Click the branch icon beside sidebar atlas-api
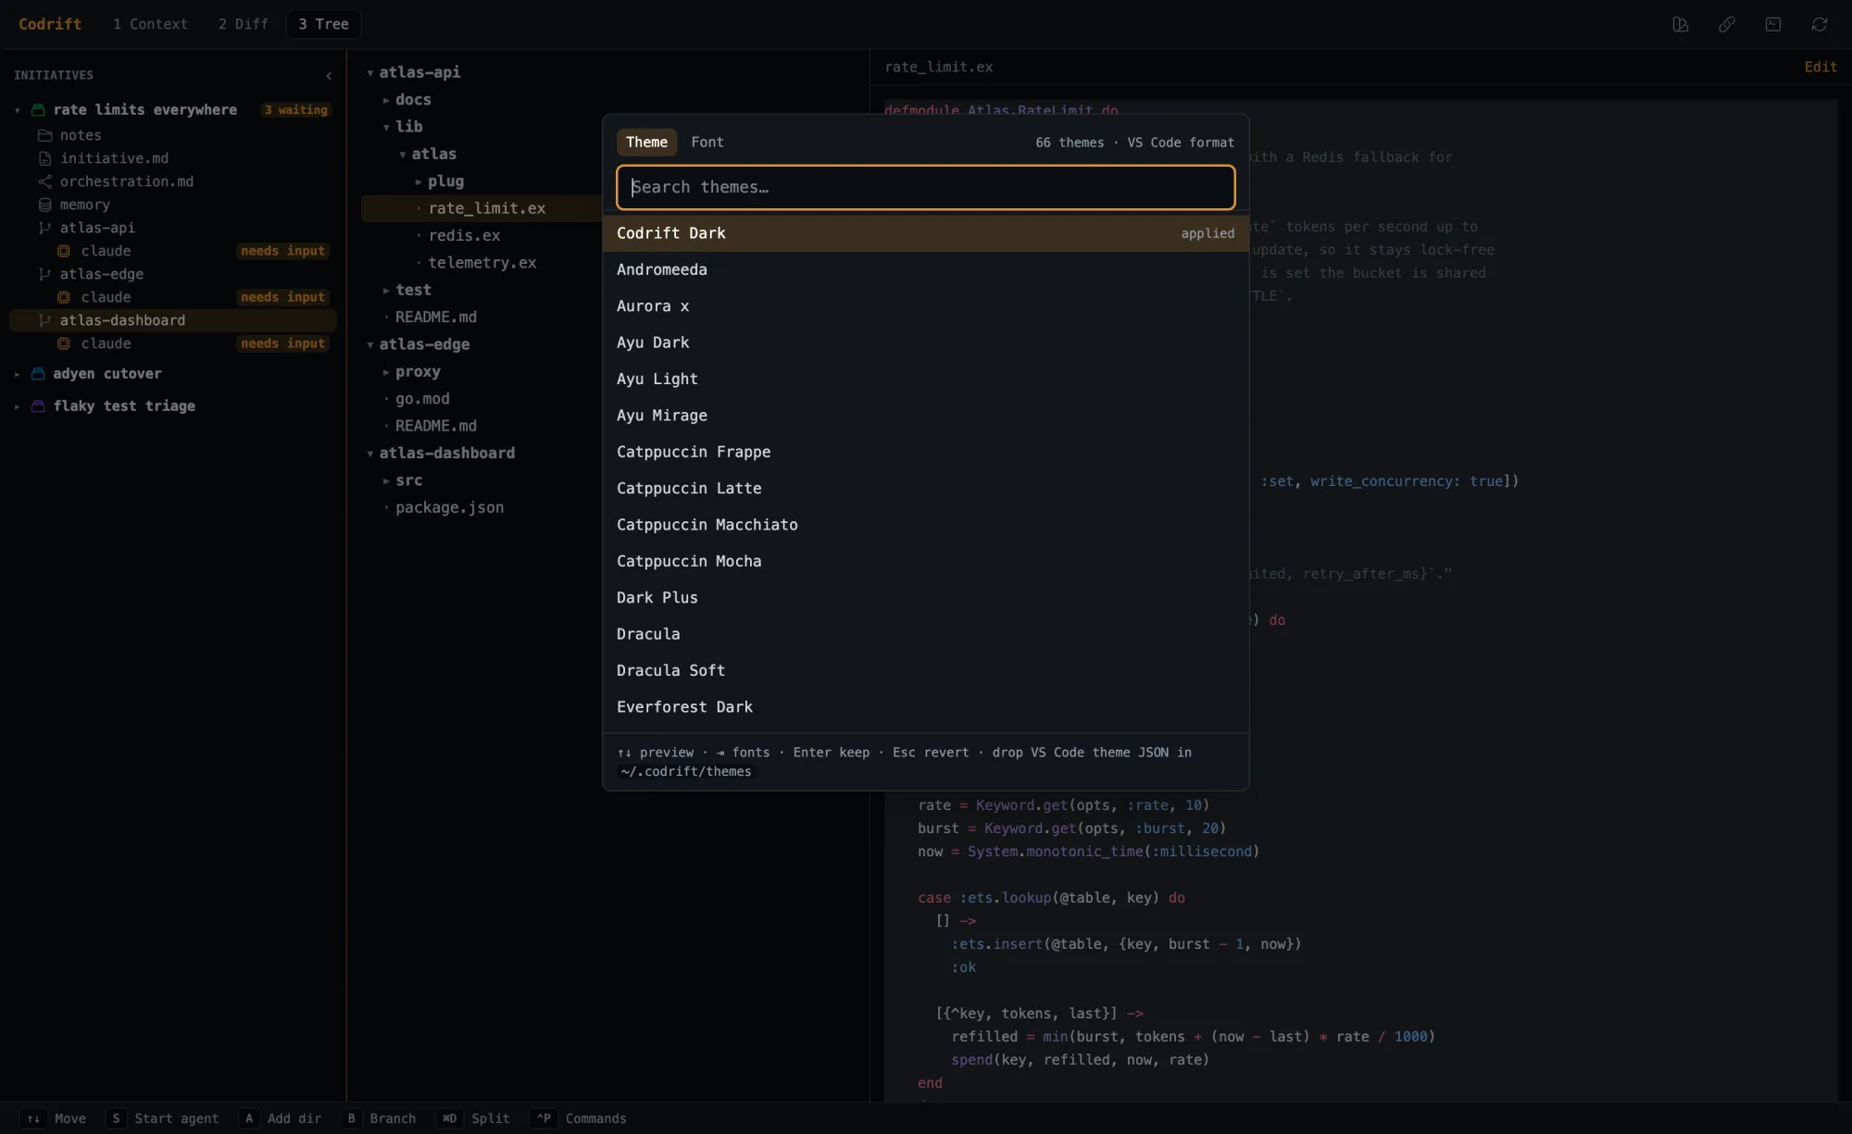 coord(44,228)
